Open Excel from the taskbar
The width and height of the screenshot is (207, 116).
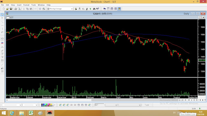click(x=31, y=113)
